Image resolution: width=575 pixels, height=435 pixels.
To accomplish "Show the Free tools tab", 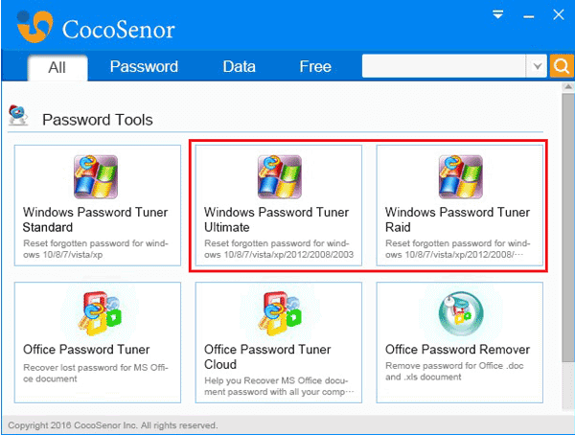I will (x=315, y=67).
